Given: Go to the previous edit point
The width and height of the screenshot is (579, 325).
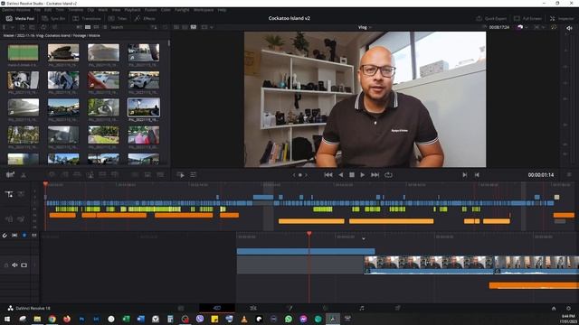Looking at the screenshot, I should 477,175.
